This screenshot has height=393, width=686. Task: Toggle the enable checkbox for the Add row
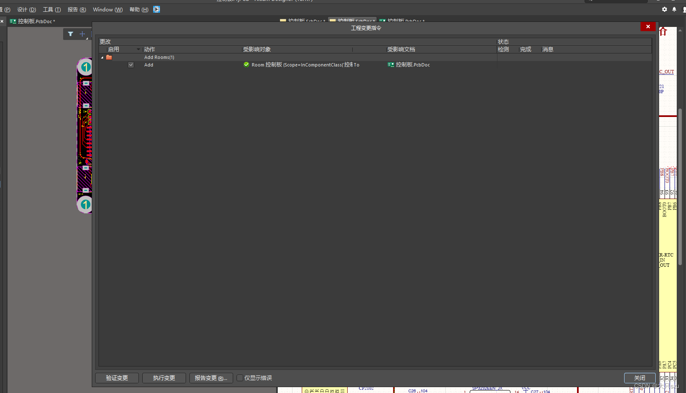point(131,65)
